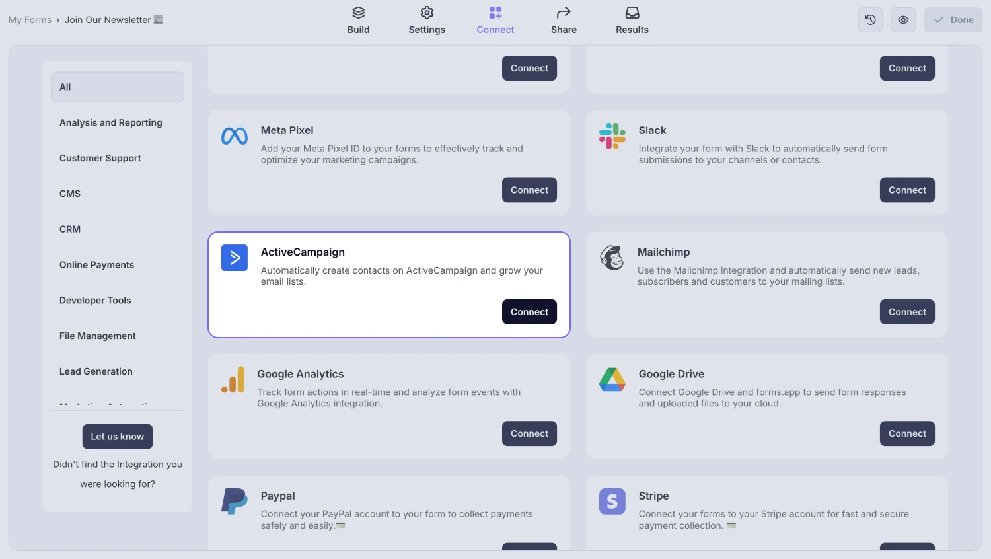The image size is (991, 559).
Task: Click the Google Drive triangle icon
Action: click(x=612, y=380)
